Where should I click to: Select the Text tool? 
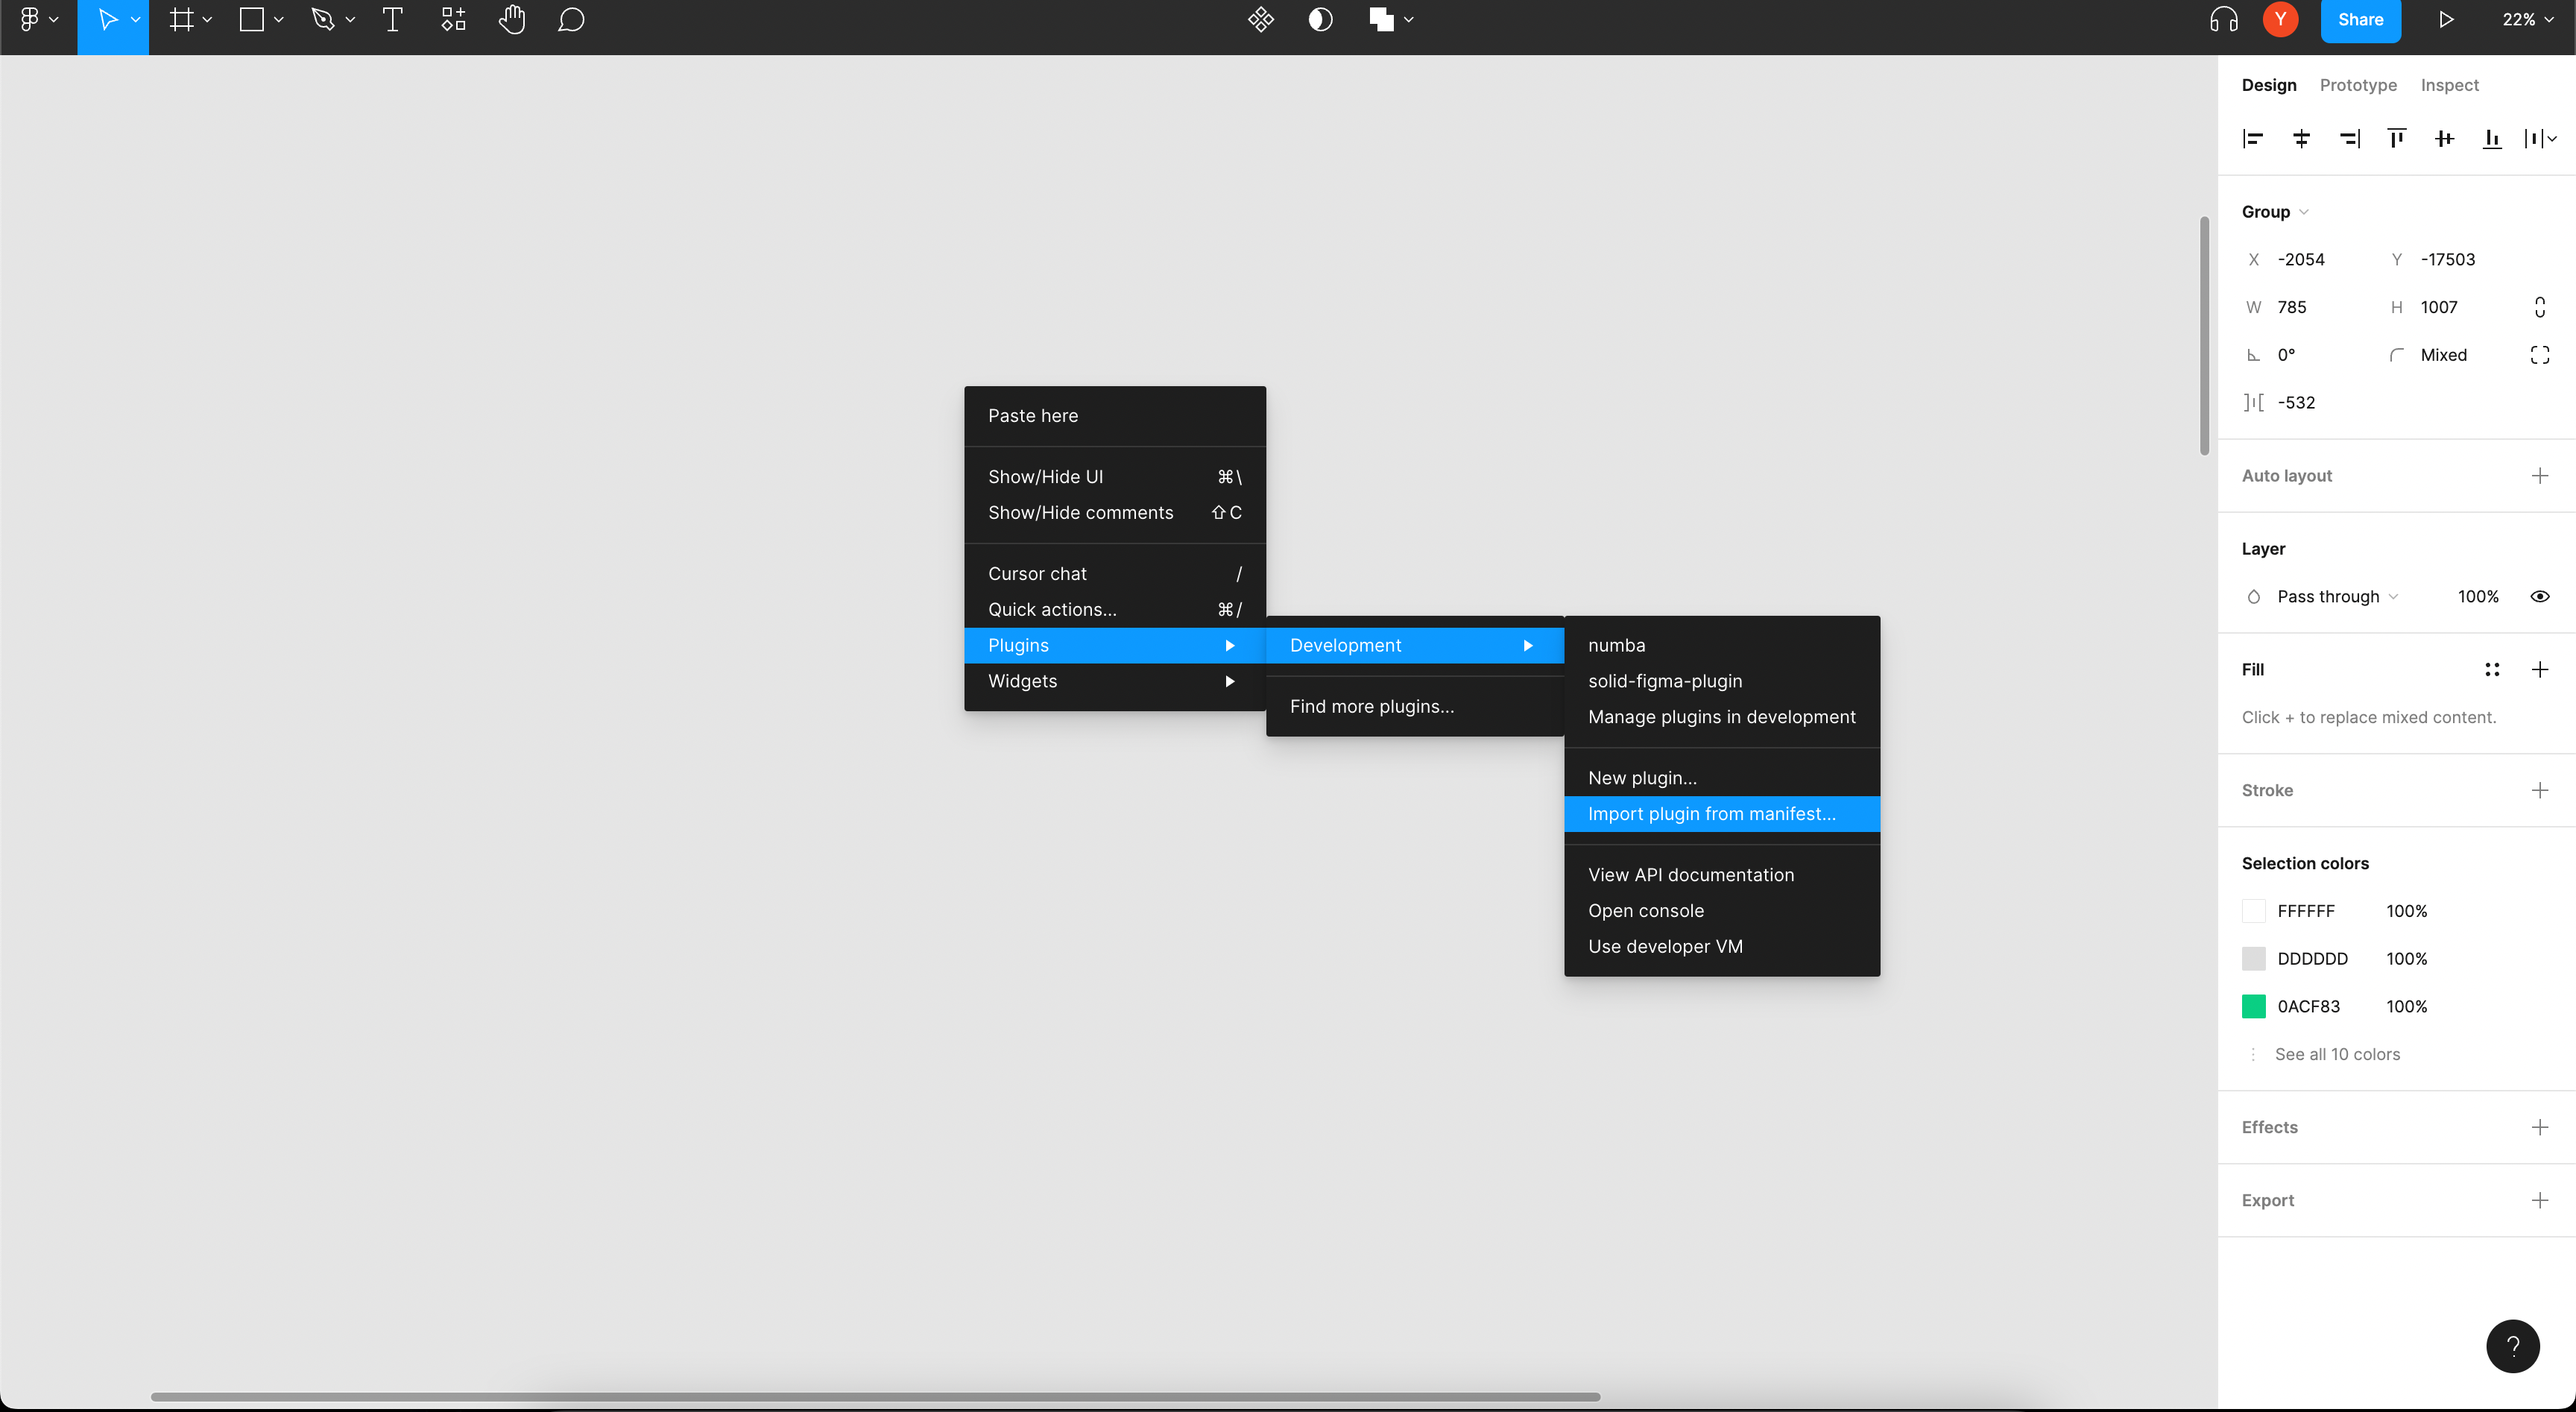coord(391,19)
